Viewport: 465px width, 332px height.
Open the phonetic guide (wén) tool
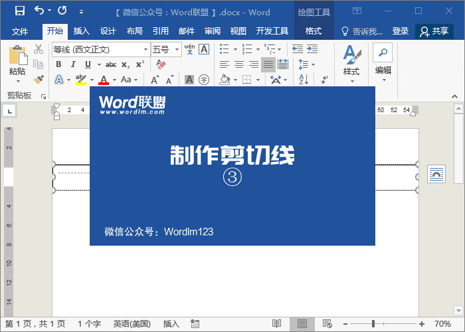click(x=189, y=49)
